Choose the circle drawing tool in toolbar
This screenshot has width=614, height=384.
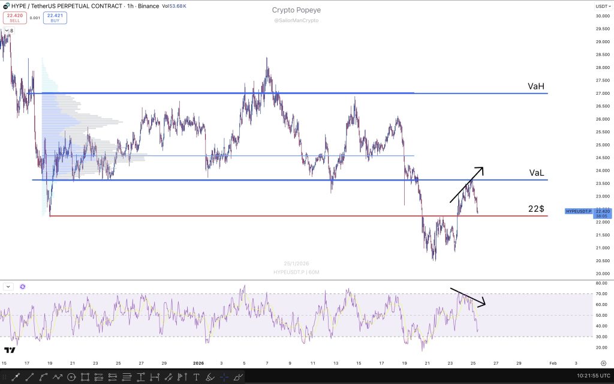point(71,377)
